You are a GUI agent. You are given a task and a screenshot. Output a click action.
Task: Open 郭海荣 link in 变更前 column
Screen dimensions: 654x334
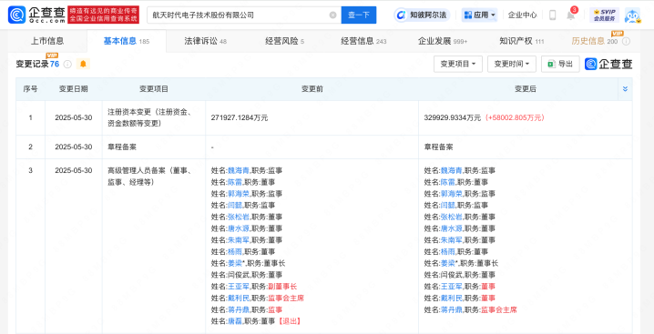238,194
